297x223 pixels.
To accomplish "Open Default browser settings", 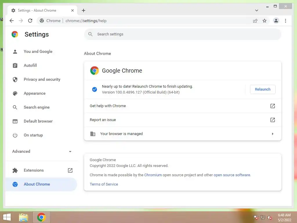I will click(41, 121).
